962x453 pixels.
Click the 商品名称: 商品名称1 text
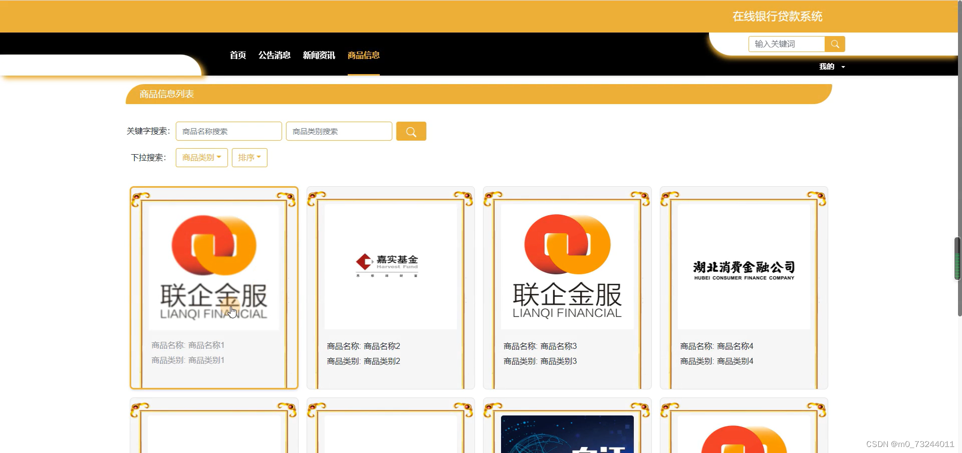click(188, 345)
